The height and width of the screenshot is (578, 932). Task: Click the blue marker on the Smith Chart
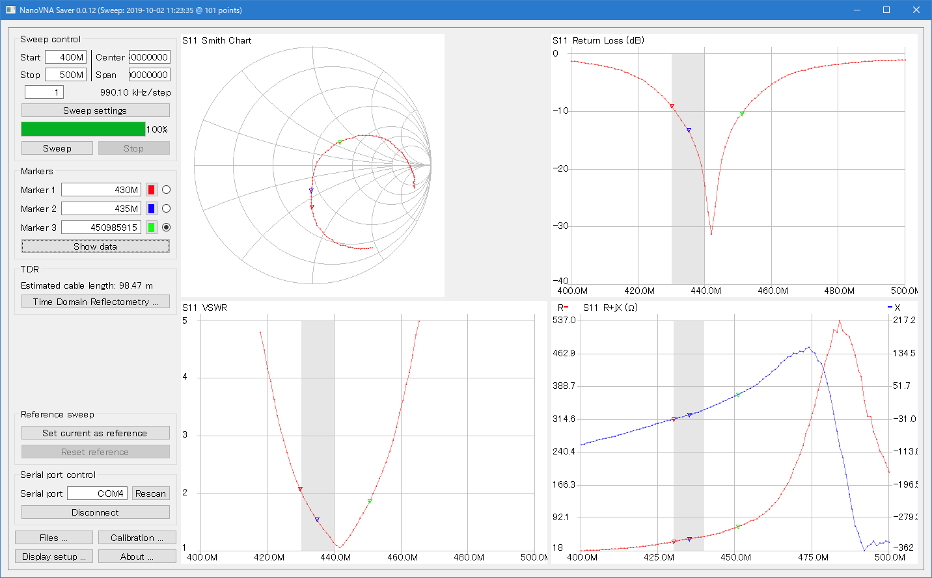click(311, 190)
